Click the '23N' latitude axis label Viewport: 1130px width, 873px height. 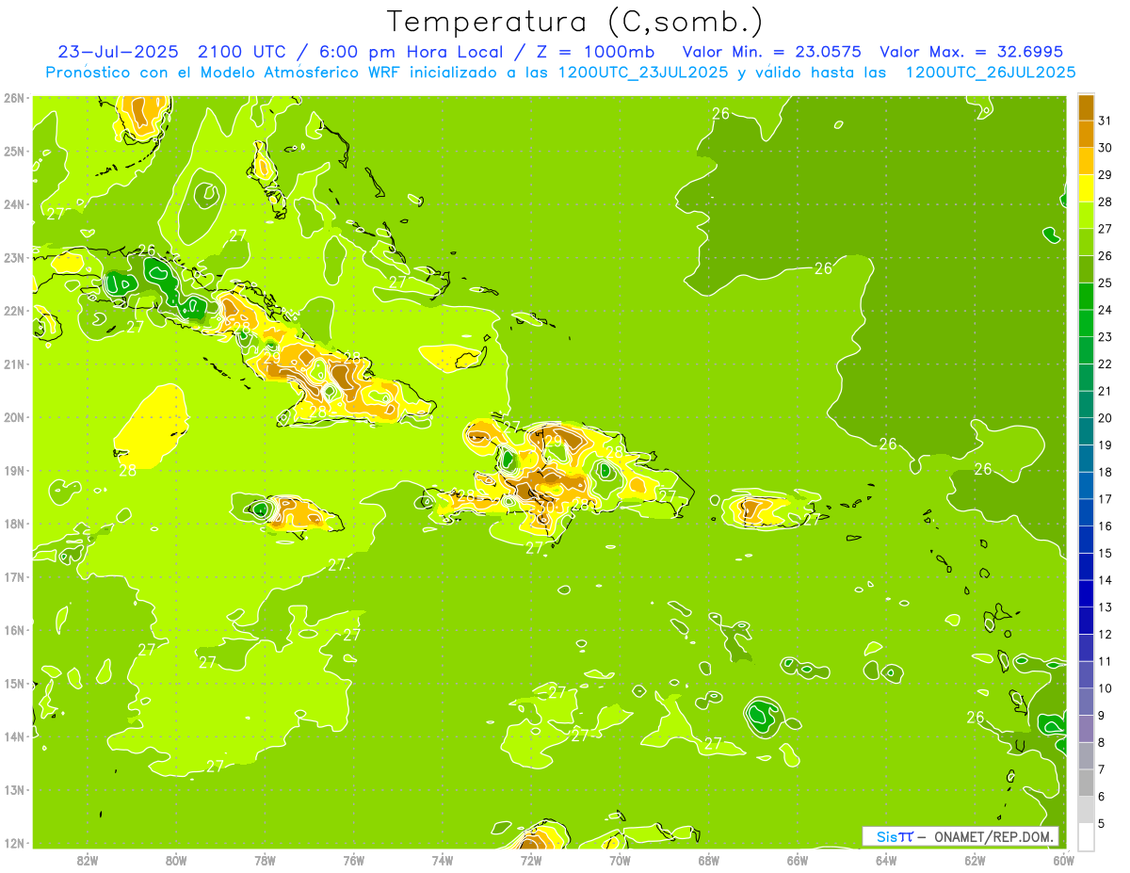pyautogui.click(x=14, y=257)
